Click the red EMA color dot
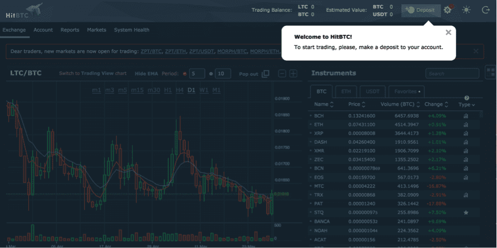This screenshot has height=248, width=497. (184, 74)
